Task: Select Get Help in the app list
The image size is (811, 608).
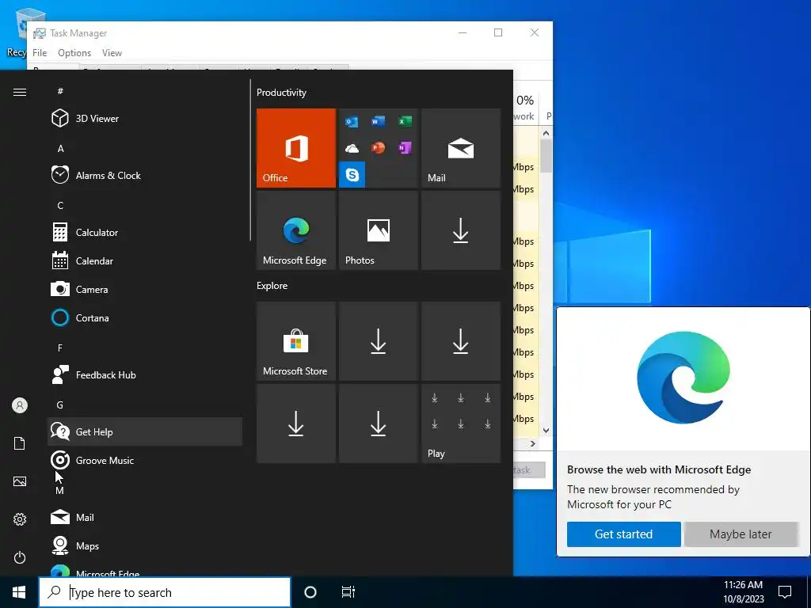Action: point(145,431)
